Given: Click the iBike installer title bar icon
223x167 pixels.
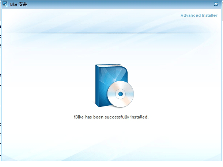Looking at the screenshot, I should (x=5, y=4).
